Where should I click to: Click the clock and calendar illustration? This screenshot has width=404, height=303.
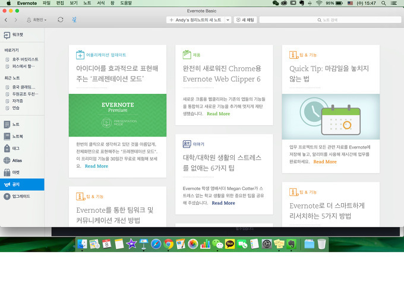[x=331, y=116]
